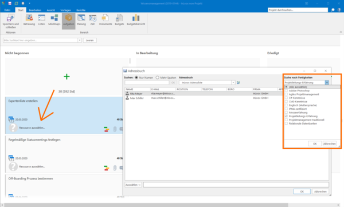
Task: Switch to the Ansicht tab
Action: pyautogui.click(x=50, y=10)
